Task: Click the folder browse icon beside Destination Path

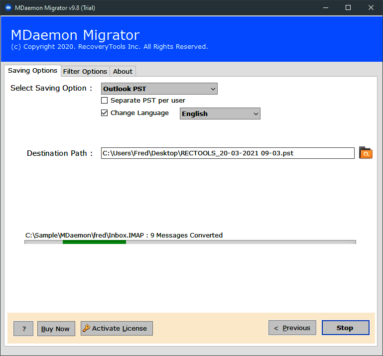Action: (366, 153)
